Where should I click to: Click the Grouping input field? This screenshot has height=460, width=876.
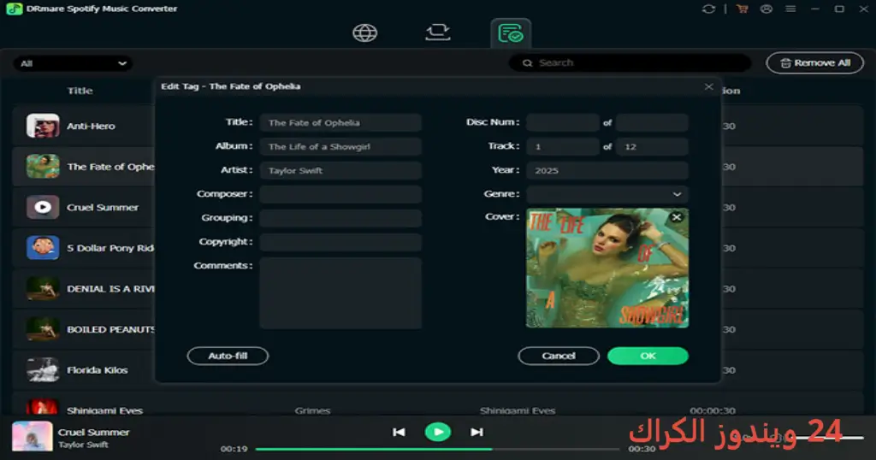[340, 218]
